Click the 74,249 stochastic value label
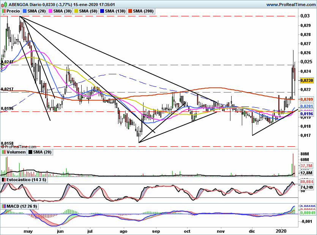This screenshot has height=235, width=317. [307, 187]
